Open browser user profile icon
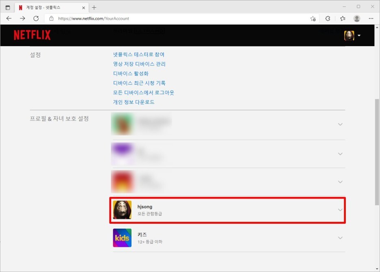 click(x=357, y=18)
